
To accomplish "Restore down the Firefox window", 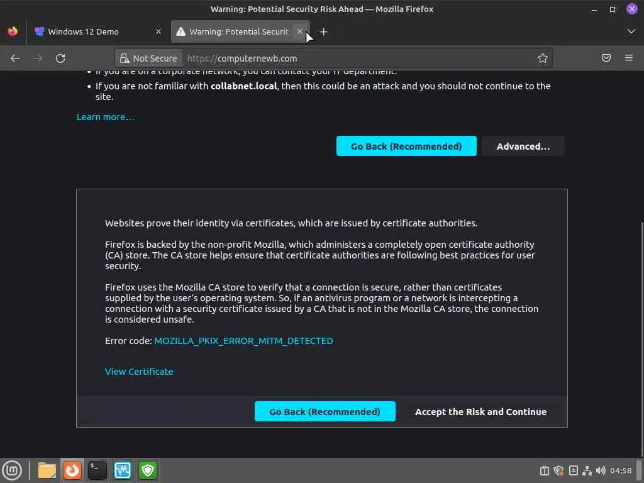I will pyautogui.click(x=613, y=9).
